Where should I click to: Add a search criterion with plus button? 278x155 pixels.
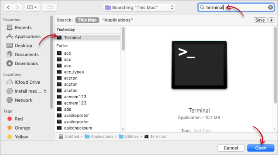tap(271, 20)
